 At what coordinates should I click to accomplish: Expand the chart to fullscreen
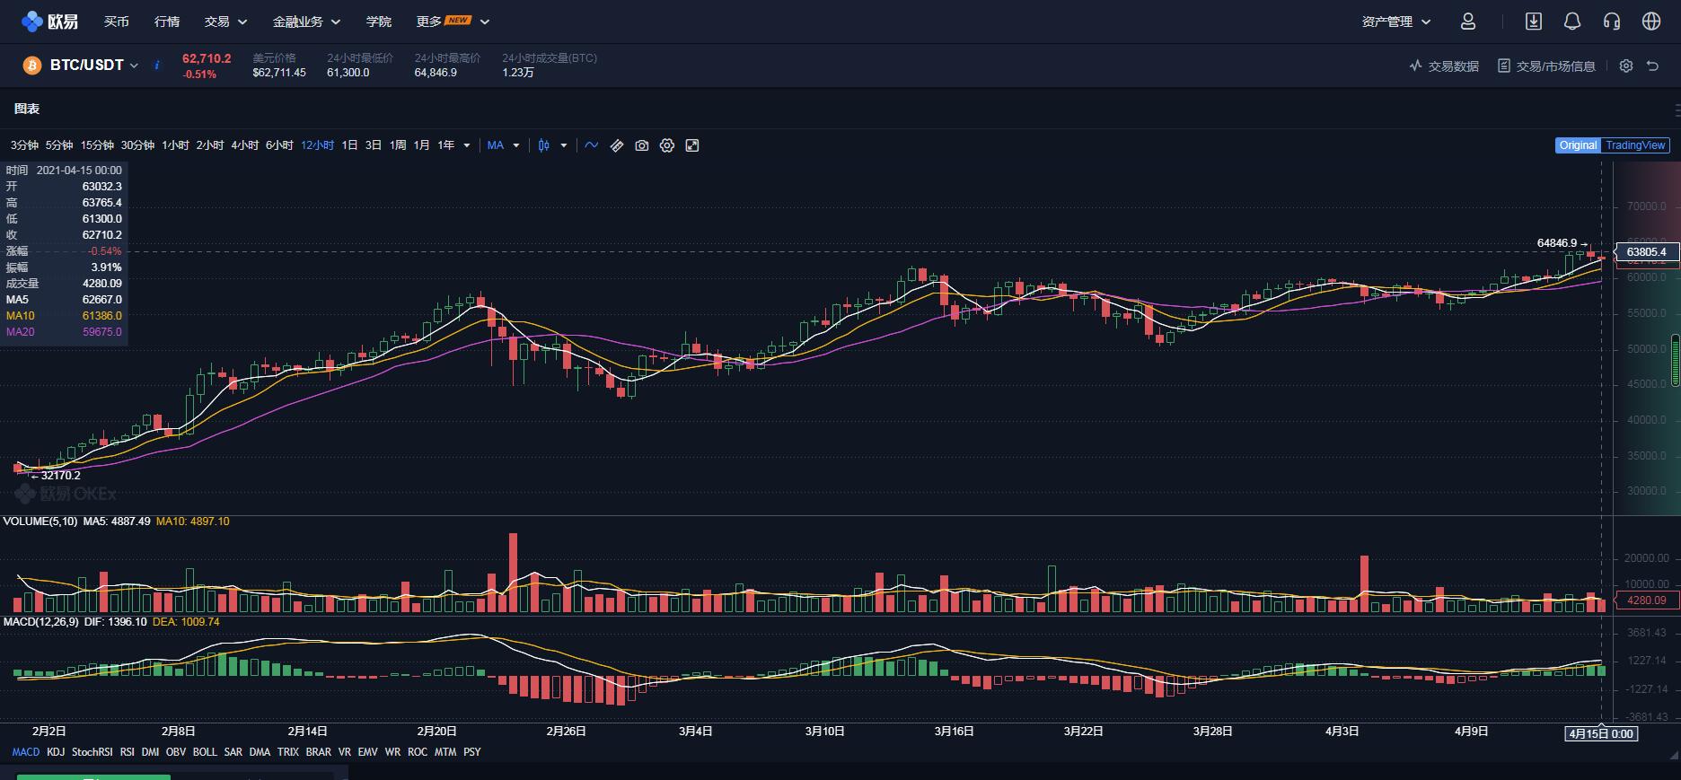(692, 145)
